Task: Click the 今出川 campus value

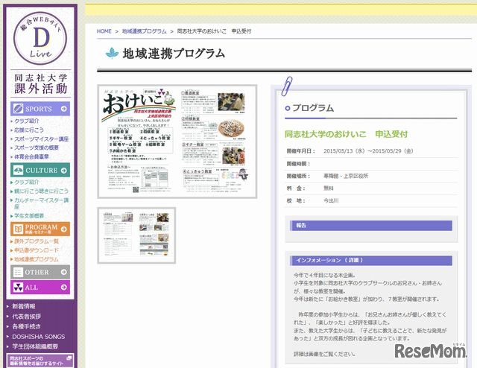Action: tap(331, 200)
